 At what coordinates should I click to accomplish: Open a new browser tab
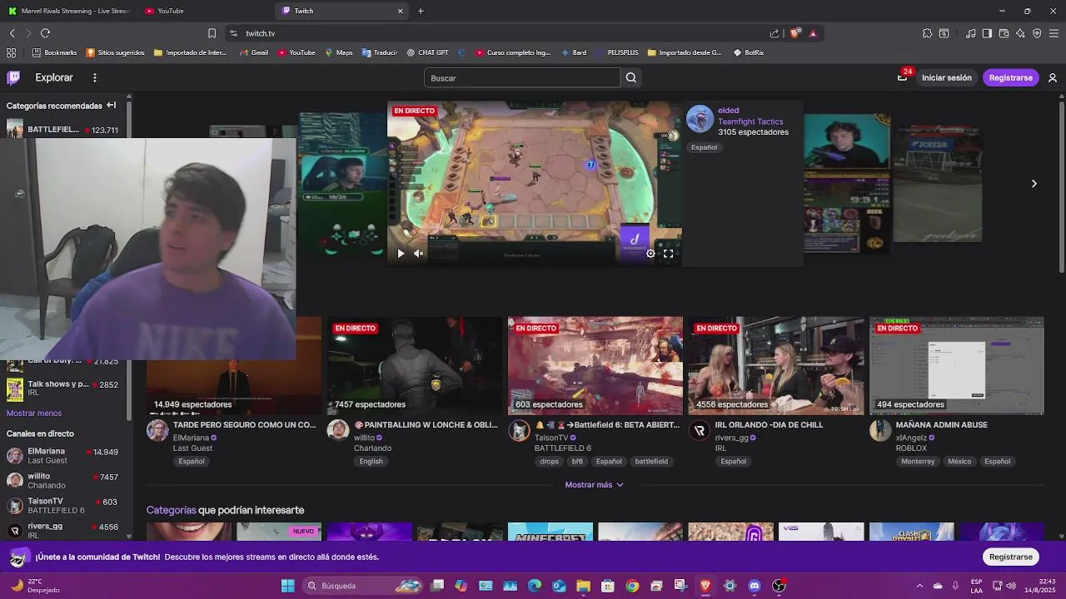point(421,11)
